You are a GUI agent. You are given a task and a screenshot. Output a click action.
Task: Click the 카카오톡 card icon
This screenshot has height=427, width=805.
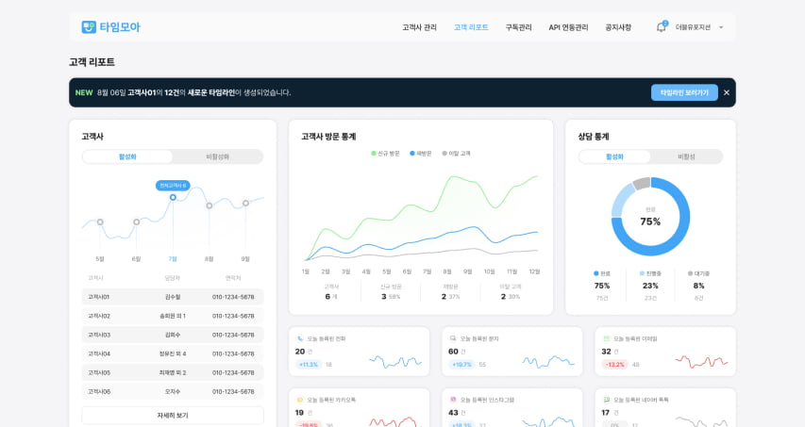tap(300, 400)
